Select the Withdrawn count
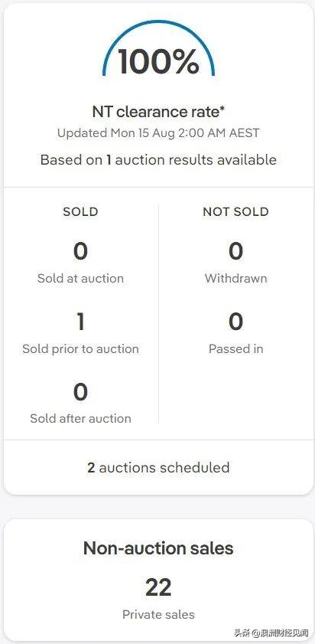 tap(235, 251)
